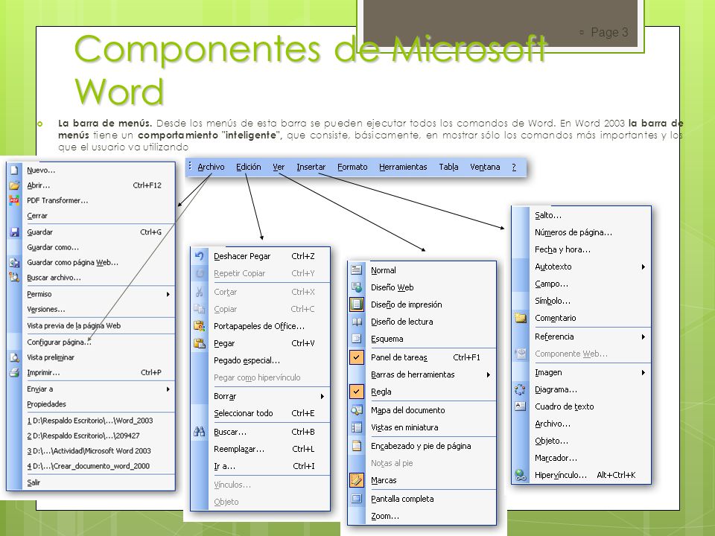Click the Hipervínculo globe icon
The image size is (715, 536).
click(x=521, y=475)
